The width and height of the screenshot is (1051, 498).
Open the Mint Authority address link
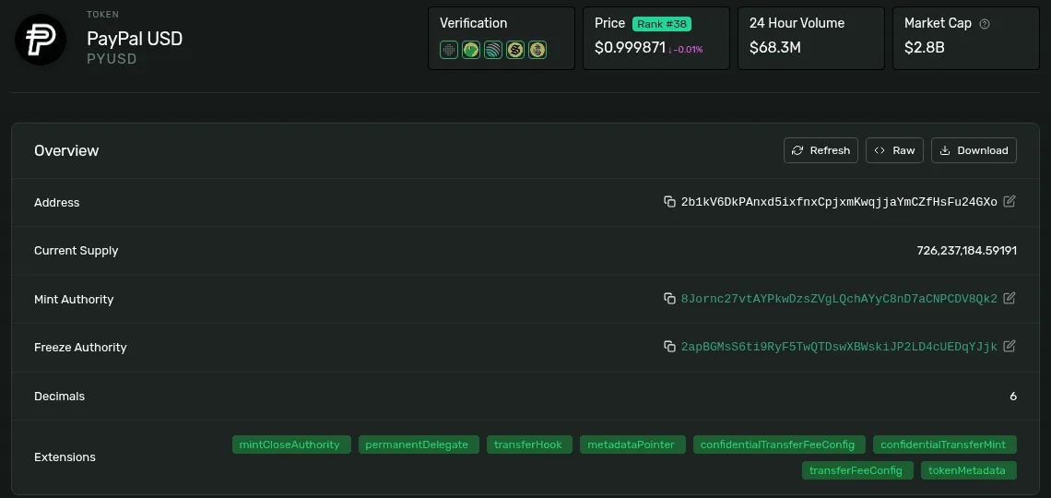pos(839,299)
